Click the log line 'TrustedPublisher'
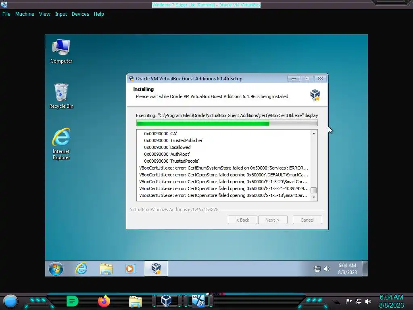Screen dimensions: 413x310 [173, 140]
